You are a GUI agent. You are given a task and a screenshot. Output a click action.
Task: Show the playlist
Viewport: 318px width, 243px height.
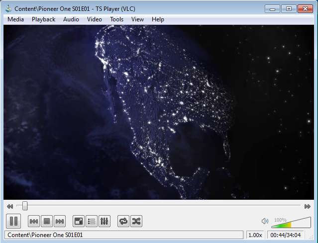pos(92,221)
